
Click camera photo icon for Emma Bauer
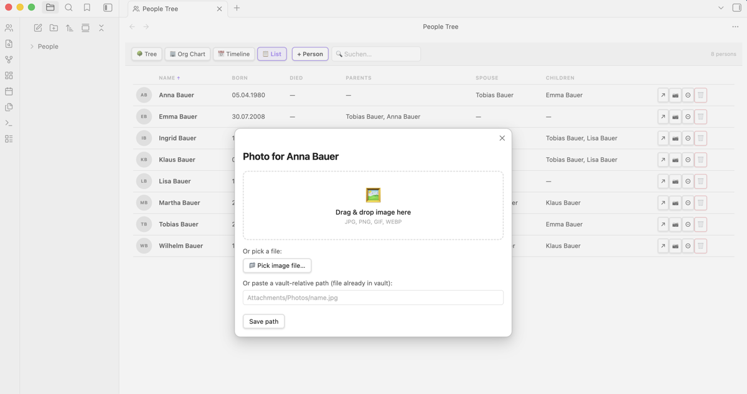[675, 117]
